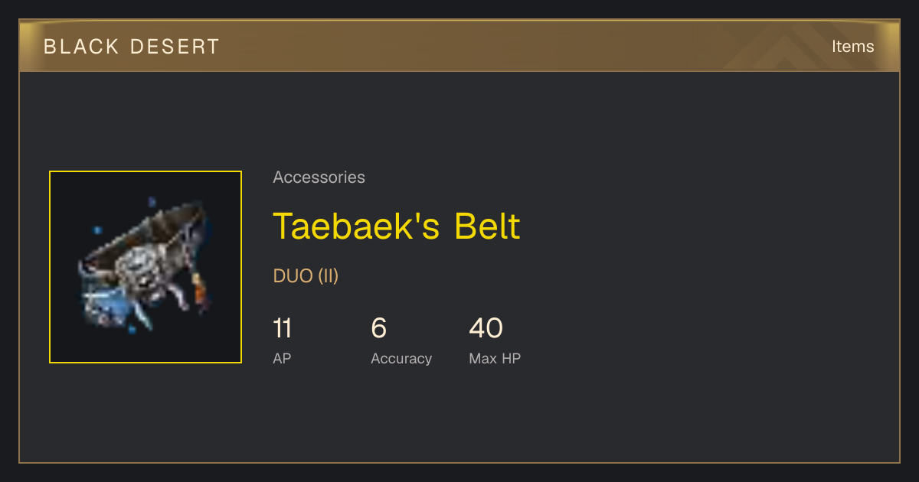Click the Taebaek's Belt item icon

pos(146,267)
